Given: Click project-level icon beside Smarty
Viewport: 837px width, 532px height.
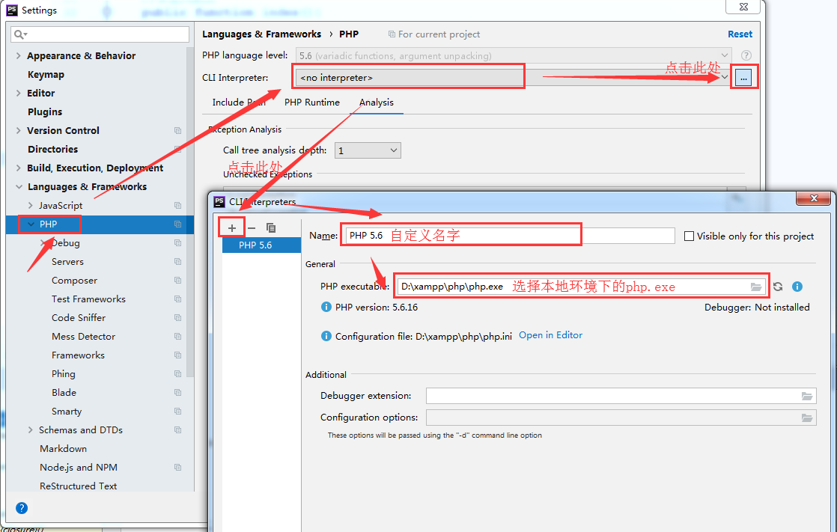Looking at the screenshot, I should pyautogui.click(x=177, y=411).
